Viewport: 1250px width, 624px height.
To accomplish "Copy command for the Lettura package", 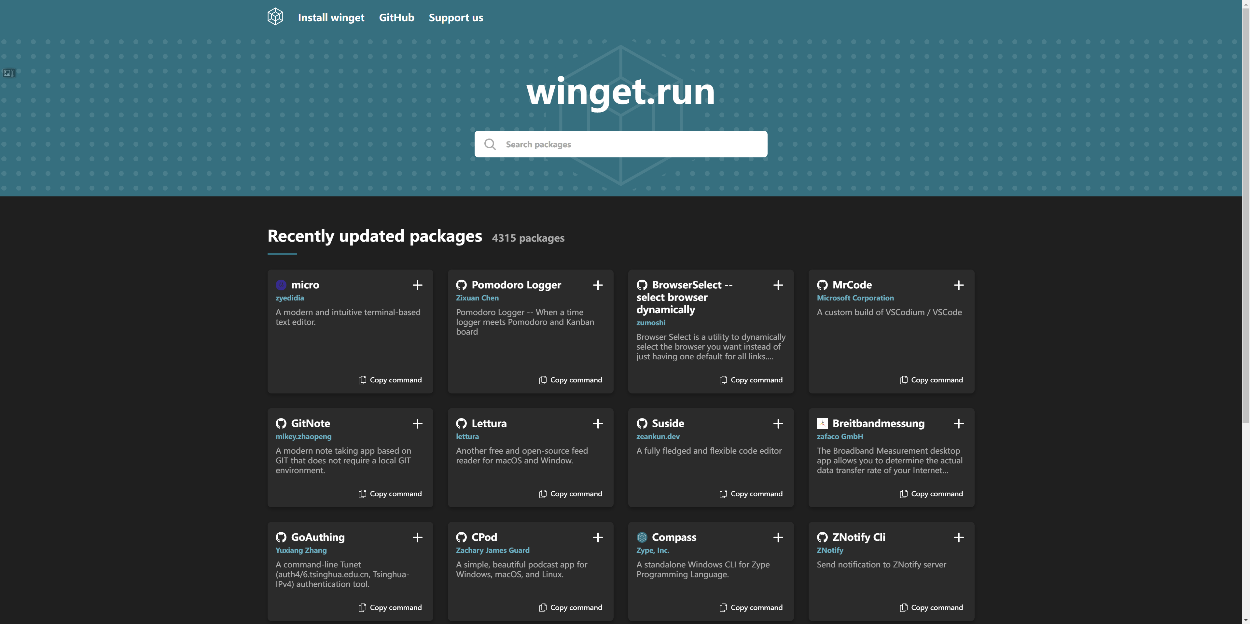I will 571,494.
